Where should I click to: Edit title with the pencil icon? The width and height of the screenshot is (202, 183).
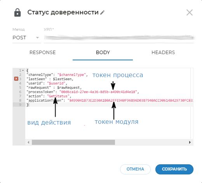[x=102, y=12]
